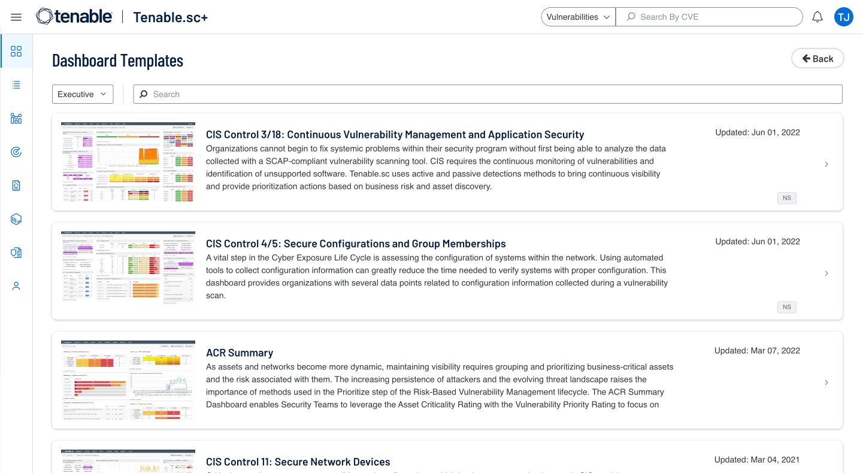The height and width of the screenshot is (473, 863).
Task: Open the Executive category dropdown
Action: [82, 94]
